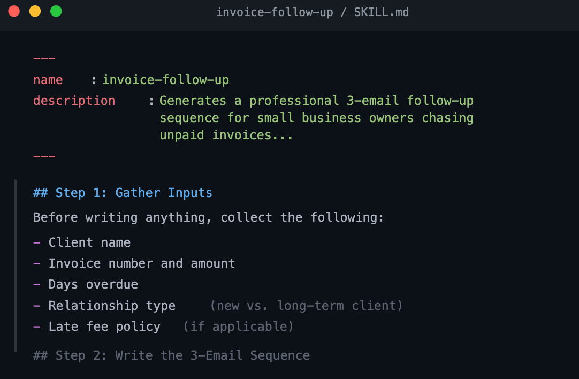Viewport: 579px width, 379px height.
Task: Click the invoice-follow-up / SKILL.md title
Action: [x=313, y=12]
